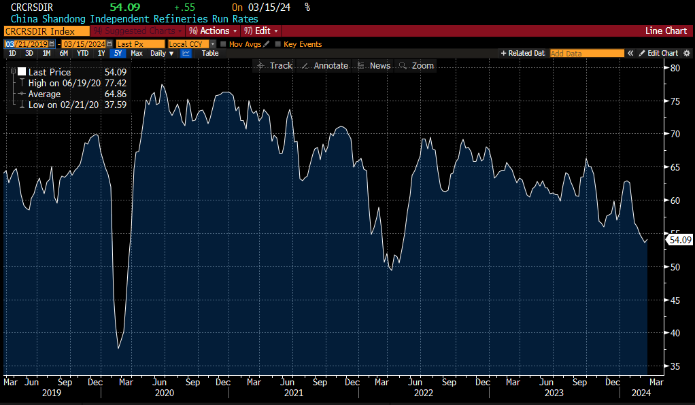Open the Actions menu
The image size is (695, 405).
[x=214, y=31]
